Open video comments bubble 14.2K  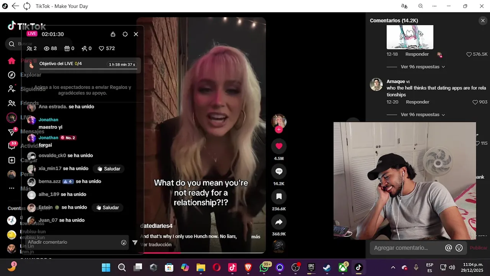(x=279, y=171)
